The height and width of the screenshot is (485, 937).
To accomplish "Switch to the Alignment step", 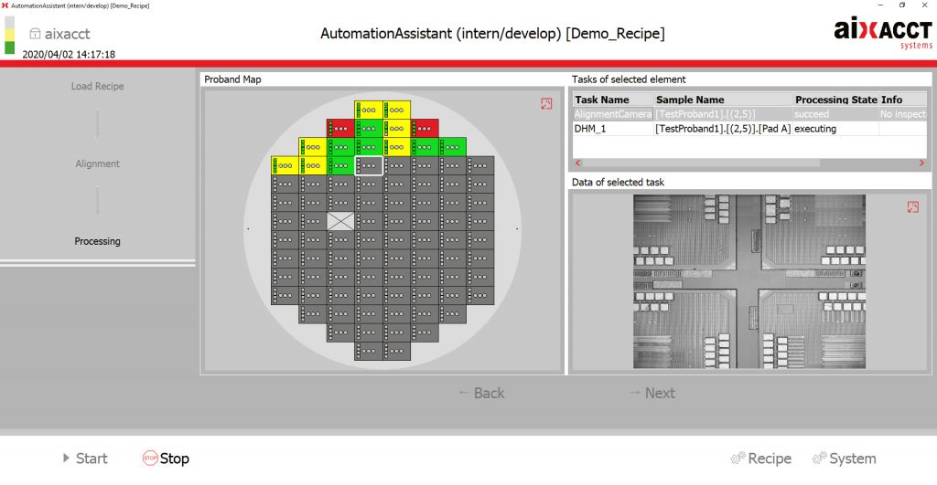I will pyautogui.click(x=97, y=163).
